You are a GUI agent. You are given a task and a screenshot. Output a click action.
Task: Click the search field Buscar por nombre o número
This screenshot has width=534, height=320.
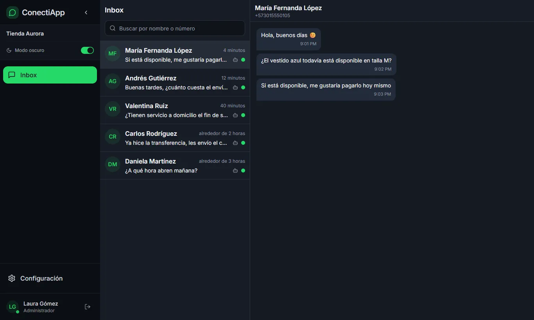point(175,28)
